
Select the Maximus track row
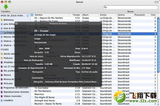pos(94,94)
